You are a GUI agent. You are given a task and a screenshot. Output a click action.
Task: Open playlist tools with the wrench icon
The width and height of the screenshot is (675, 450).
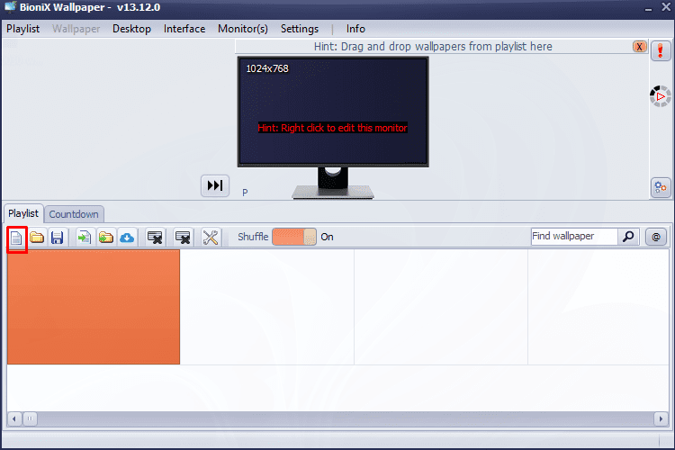[x=211, y=238]
